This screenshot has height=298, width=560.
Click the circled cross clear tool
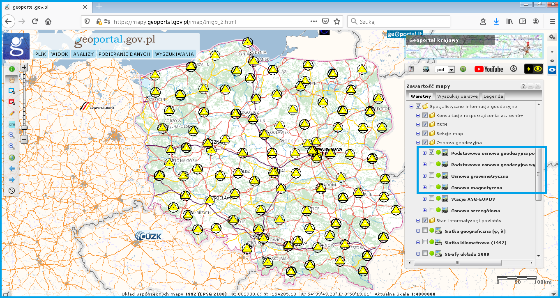[x=12, y=190]
